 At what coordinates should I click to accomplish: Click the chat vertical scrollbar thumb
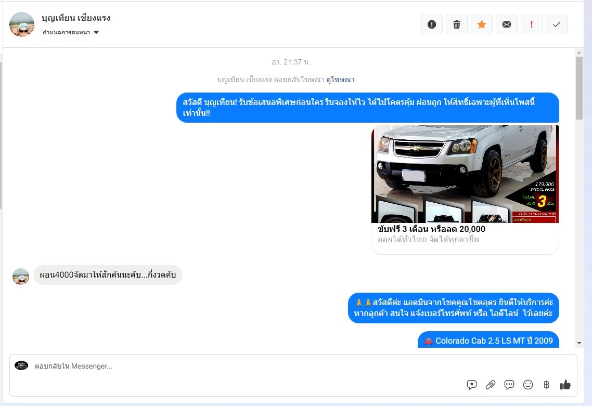click(x=579, y=88)
